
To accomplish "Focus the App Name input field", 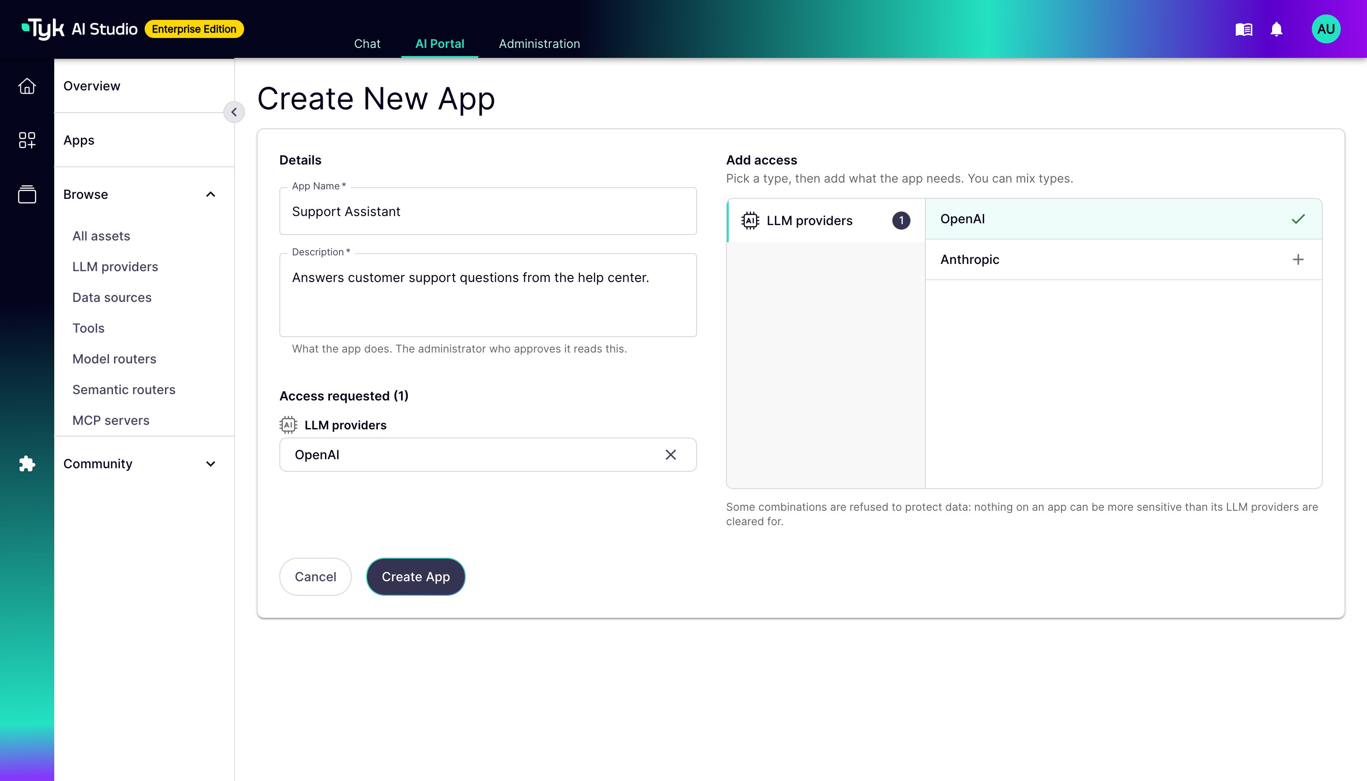I will pyautogui.click(x=488, y=212).
